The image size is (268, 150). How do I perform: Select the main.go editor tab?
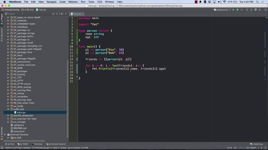77,14
